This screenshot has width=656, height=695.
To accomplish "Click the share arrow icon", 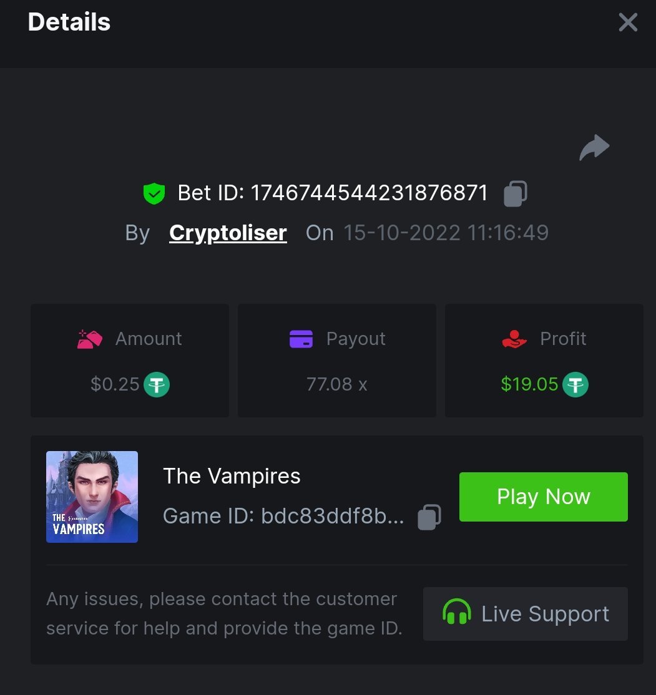I will click(594, 148).
